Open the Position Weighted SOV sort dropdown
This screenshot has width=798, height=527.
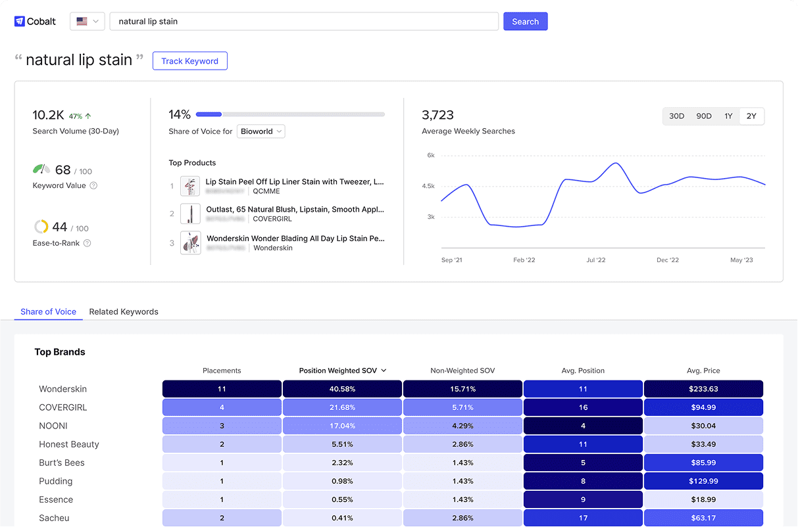pyautogui.click(x=343, y=370)
